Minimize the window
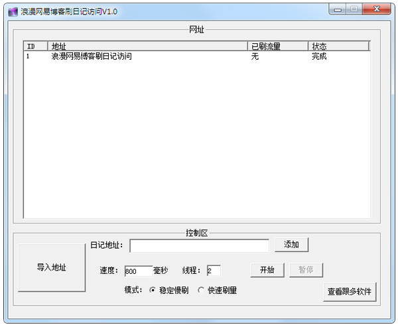 coord(338,10)
